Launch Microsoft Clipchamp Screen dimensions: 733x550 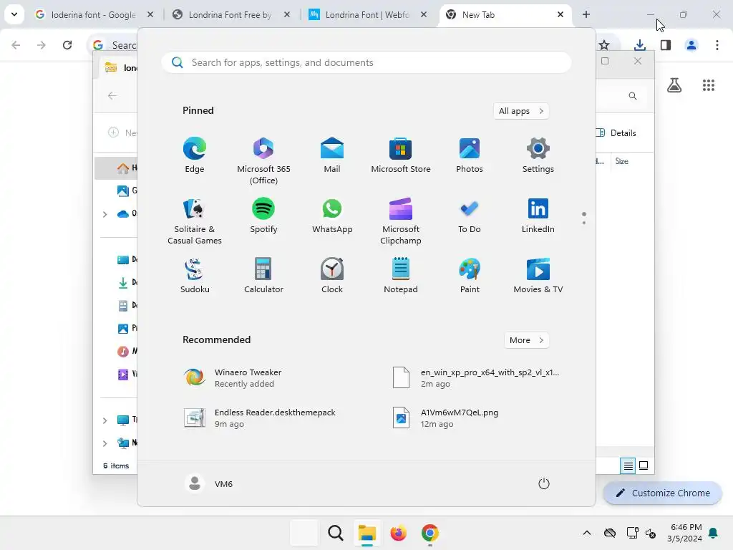[401, 221]
